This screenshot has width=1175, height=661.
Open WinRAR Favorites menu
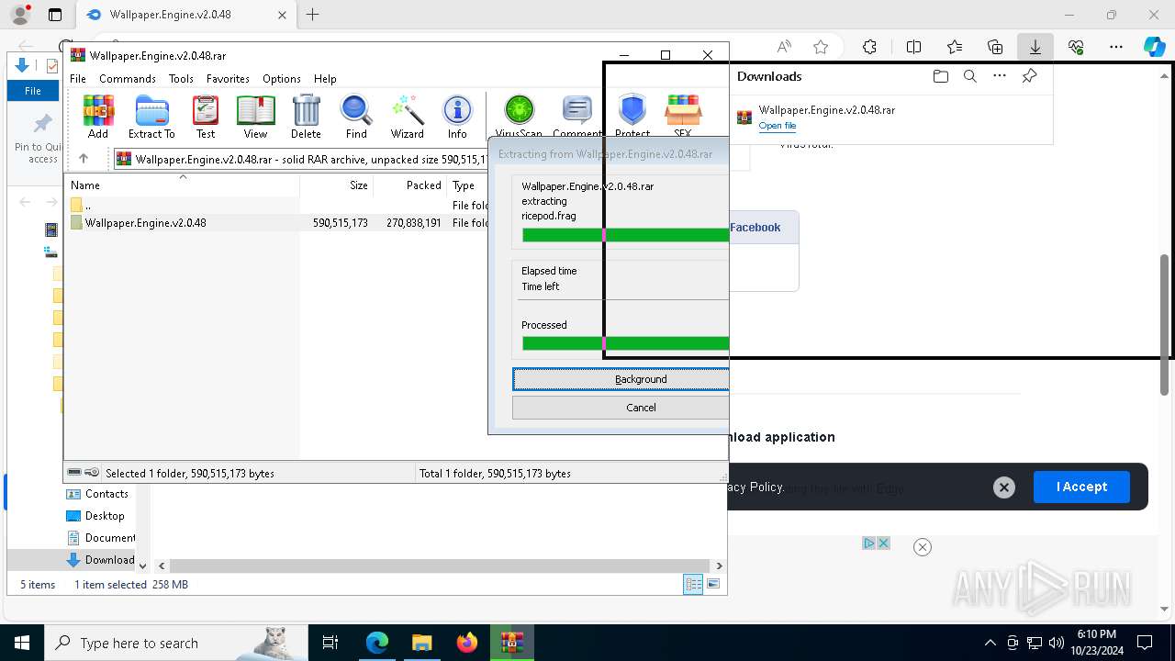pos(228,79)
